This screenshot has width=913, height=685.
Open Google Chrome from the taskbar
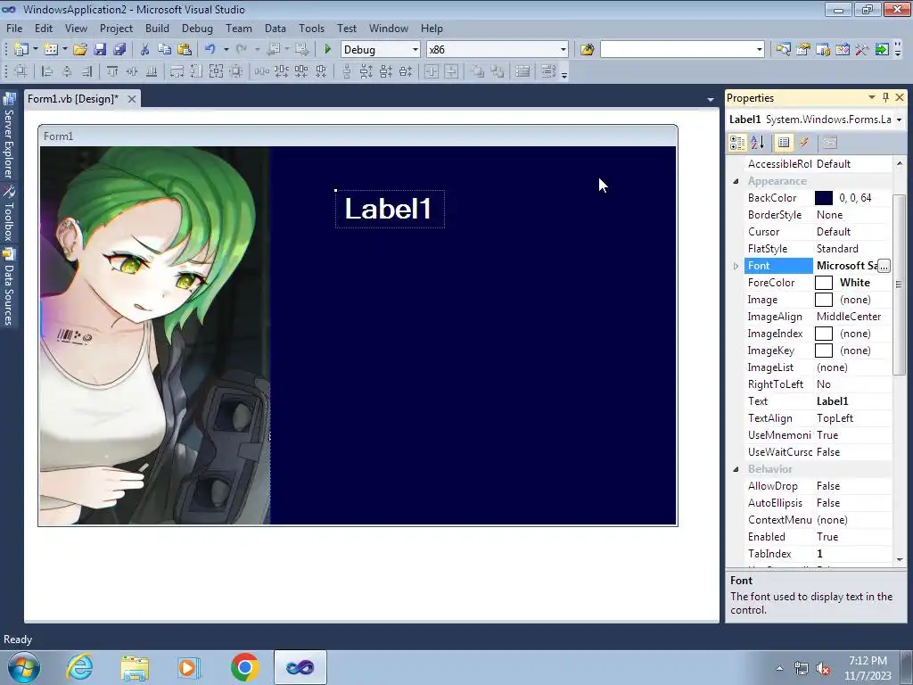[x=244, y=667]
